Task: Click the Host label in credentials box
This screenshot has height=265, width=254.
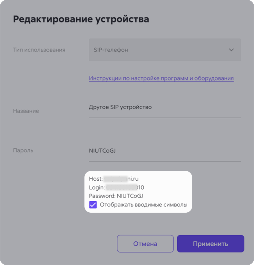Action: pos(95,178)
